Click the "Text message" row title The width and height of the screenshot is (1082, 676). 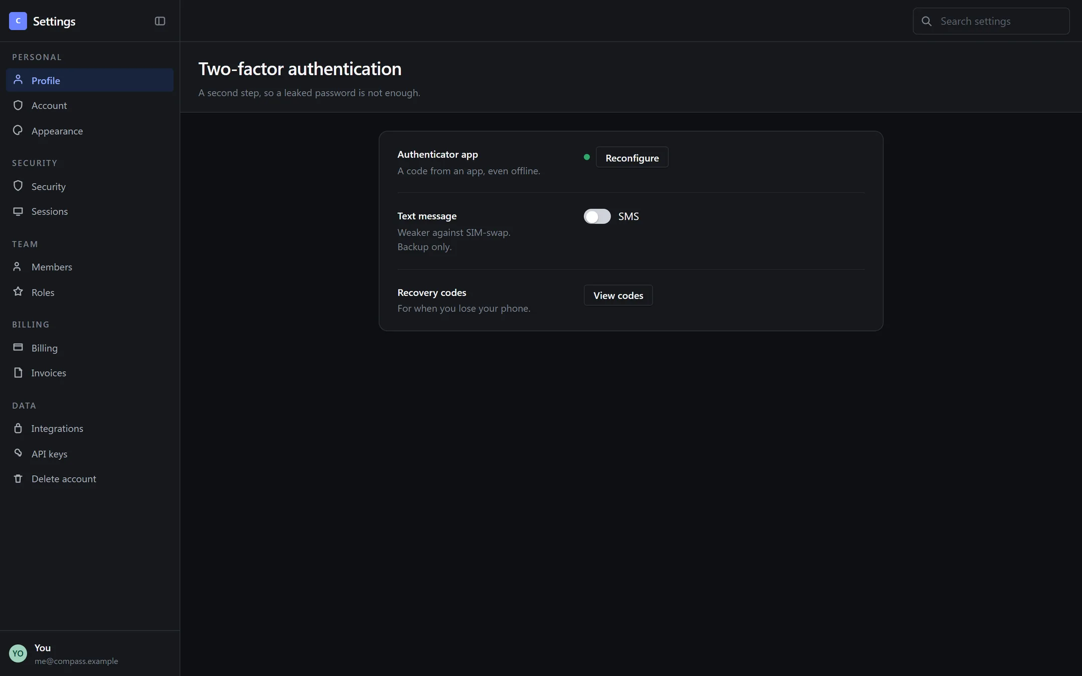[427, 216]
